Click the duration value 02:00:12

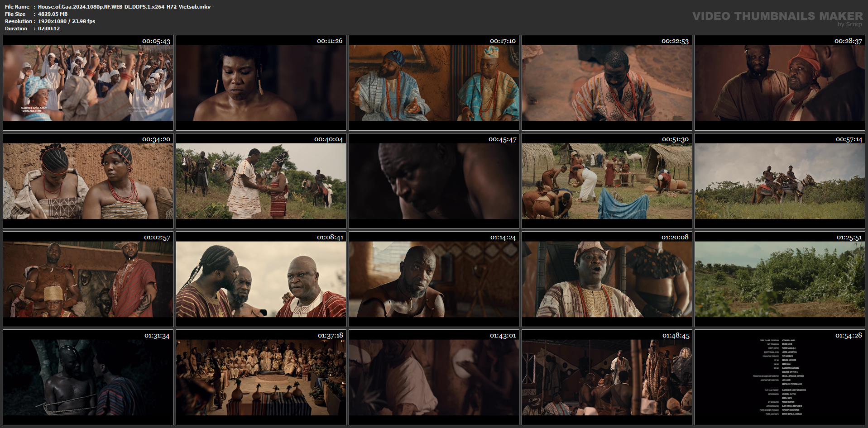click(x=49, y=29)
